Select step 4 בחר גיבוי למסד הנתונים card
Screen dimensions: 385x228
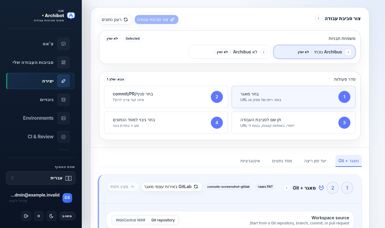click(166, 123)
